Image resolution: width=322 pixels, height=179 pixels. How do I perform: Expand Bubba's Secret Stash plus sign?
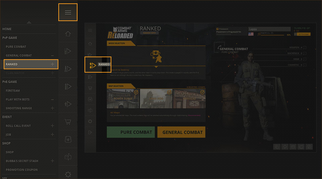pyautogui.click(x=52, y=161)
